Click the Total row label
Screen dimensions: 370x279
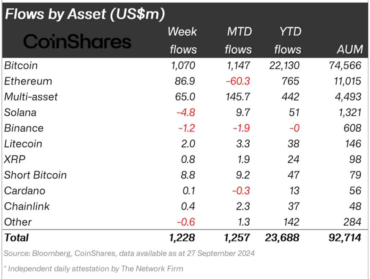tap(16, 238)
